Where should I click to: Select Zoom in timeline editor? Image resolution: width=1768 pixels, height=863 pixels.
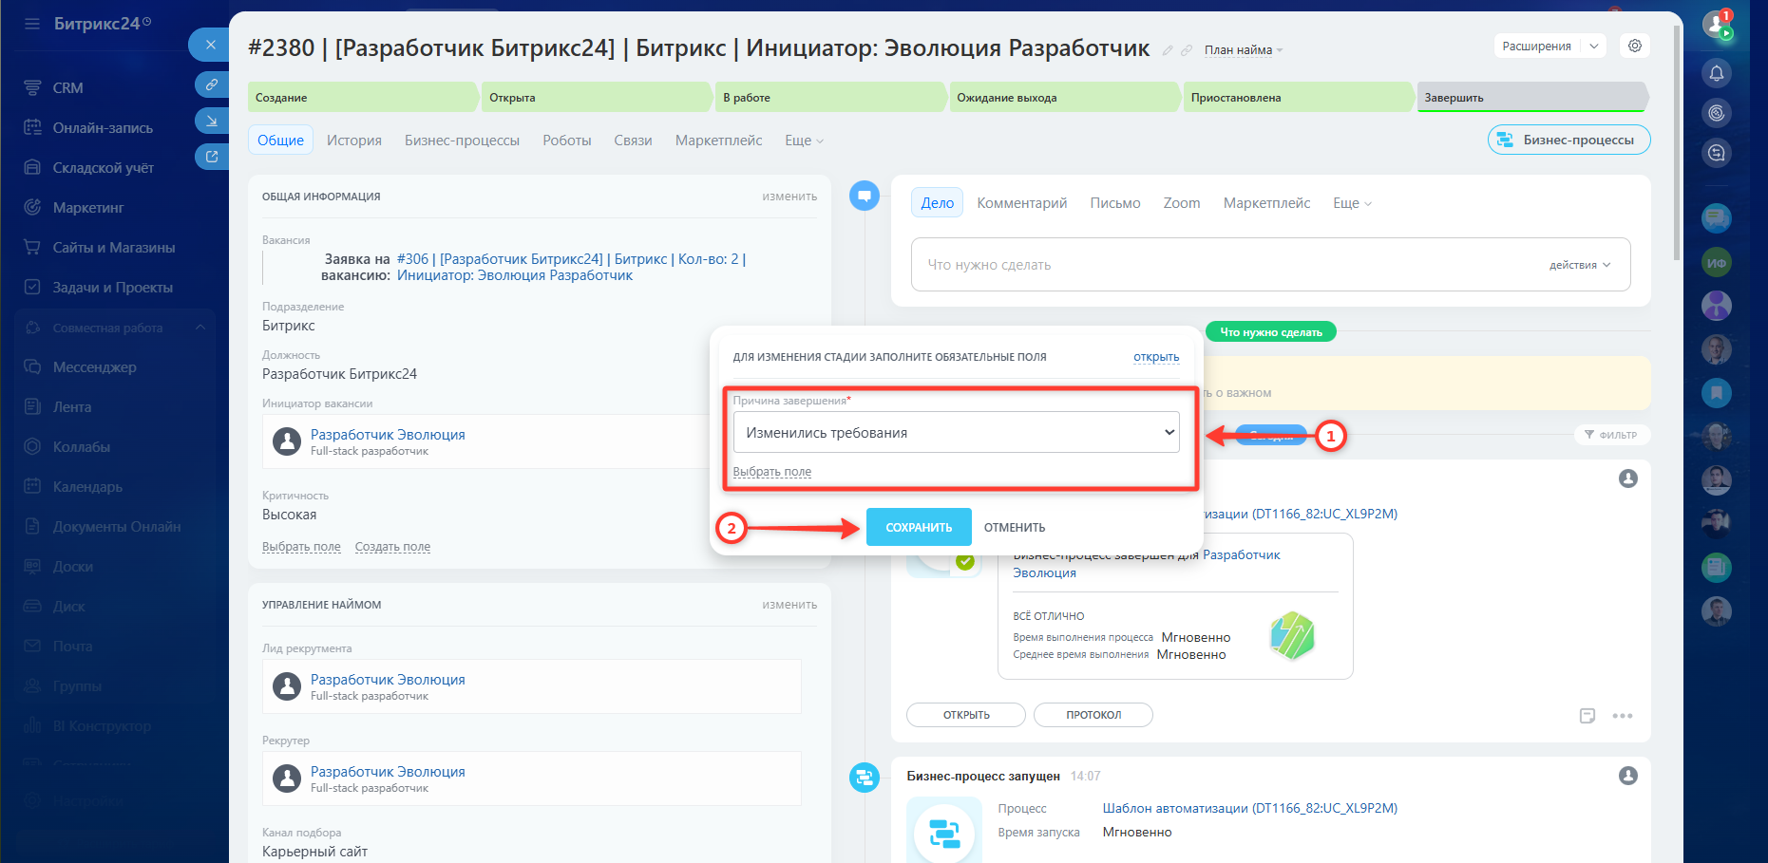coord(1181,203)
